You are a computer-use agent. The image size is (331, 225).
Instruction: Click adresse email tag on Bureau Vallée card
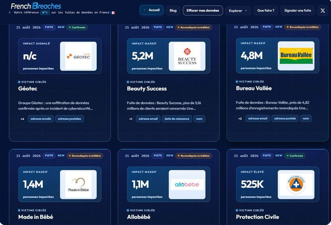(258, 119)
